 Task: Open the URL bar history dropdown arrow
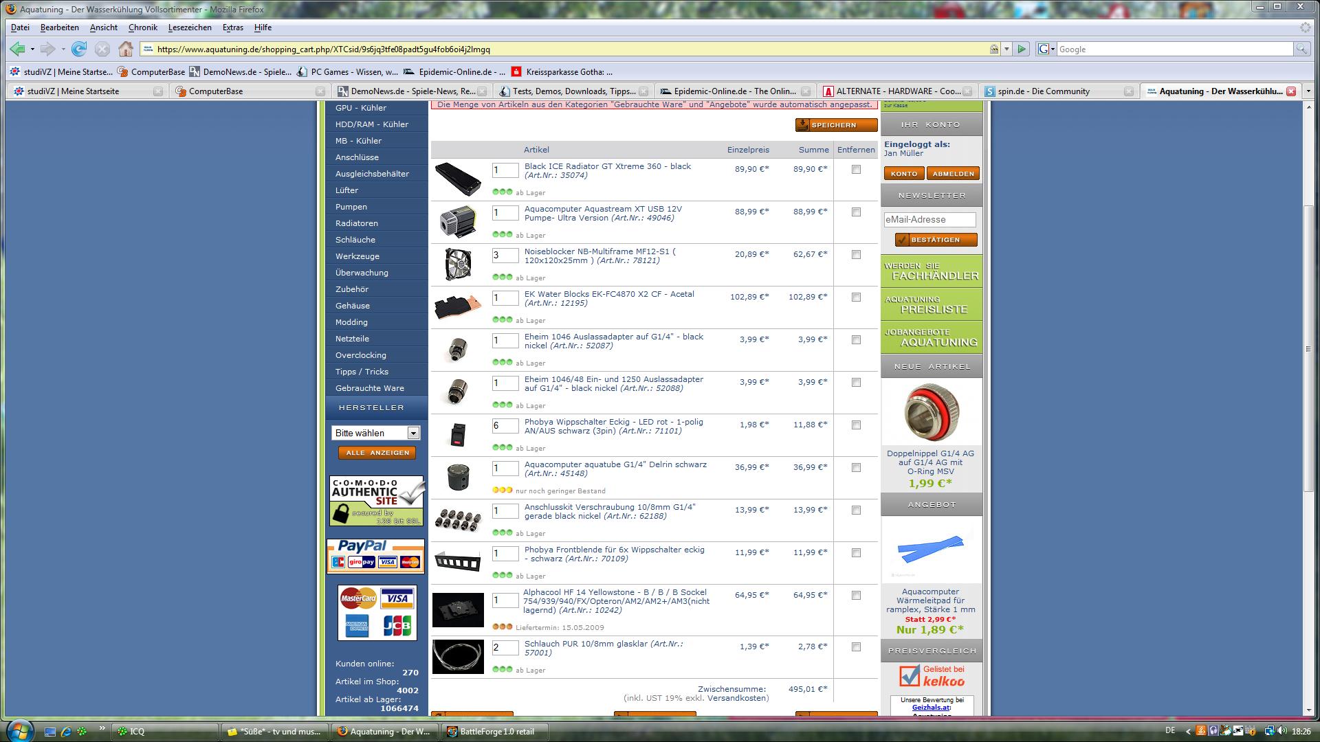1006,49
